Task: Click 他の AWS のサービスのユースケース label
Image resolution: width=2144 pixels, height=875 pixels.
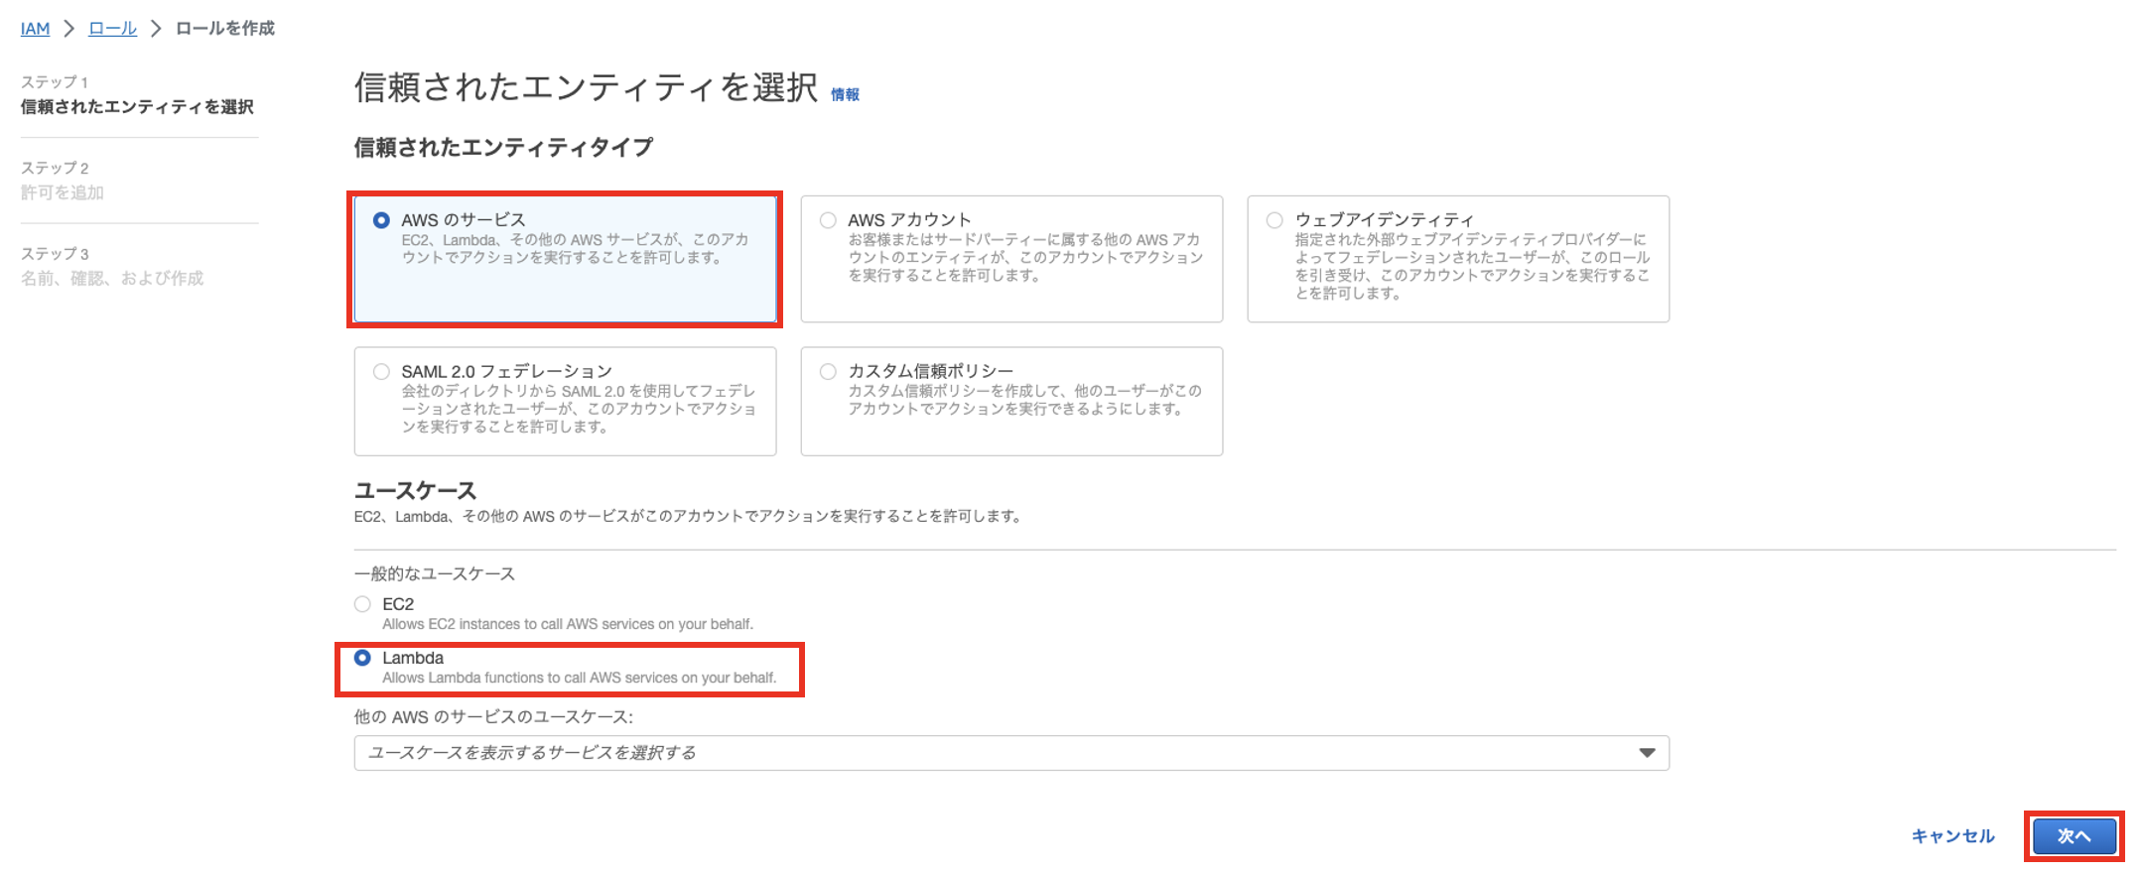Action: click(x=493, y=717)
